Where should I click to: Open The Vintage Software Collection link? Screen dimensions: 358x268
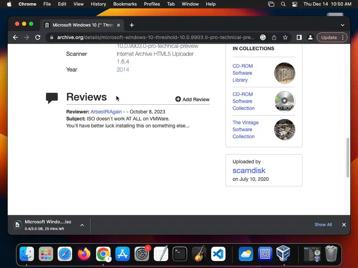pos(245,129)
